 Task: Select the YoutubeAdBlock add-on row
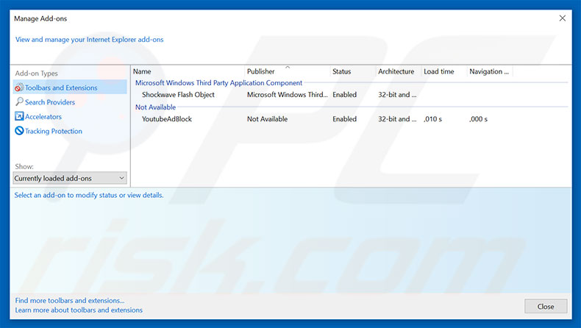[x=167, y=119]
